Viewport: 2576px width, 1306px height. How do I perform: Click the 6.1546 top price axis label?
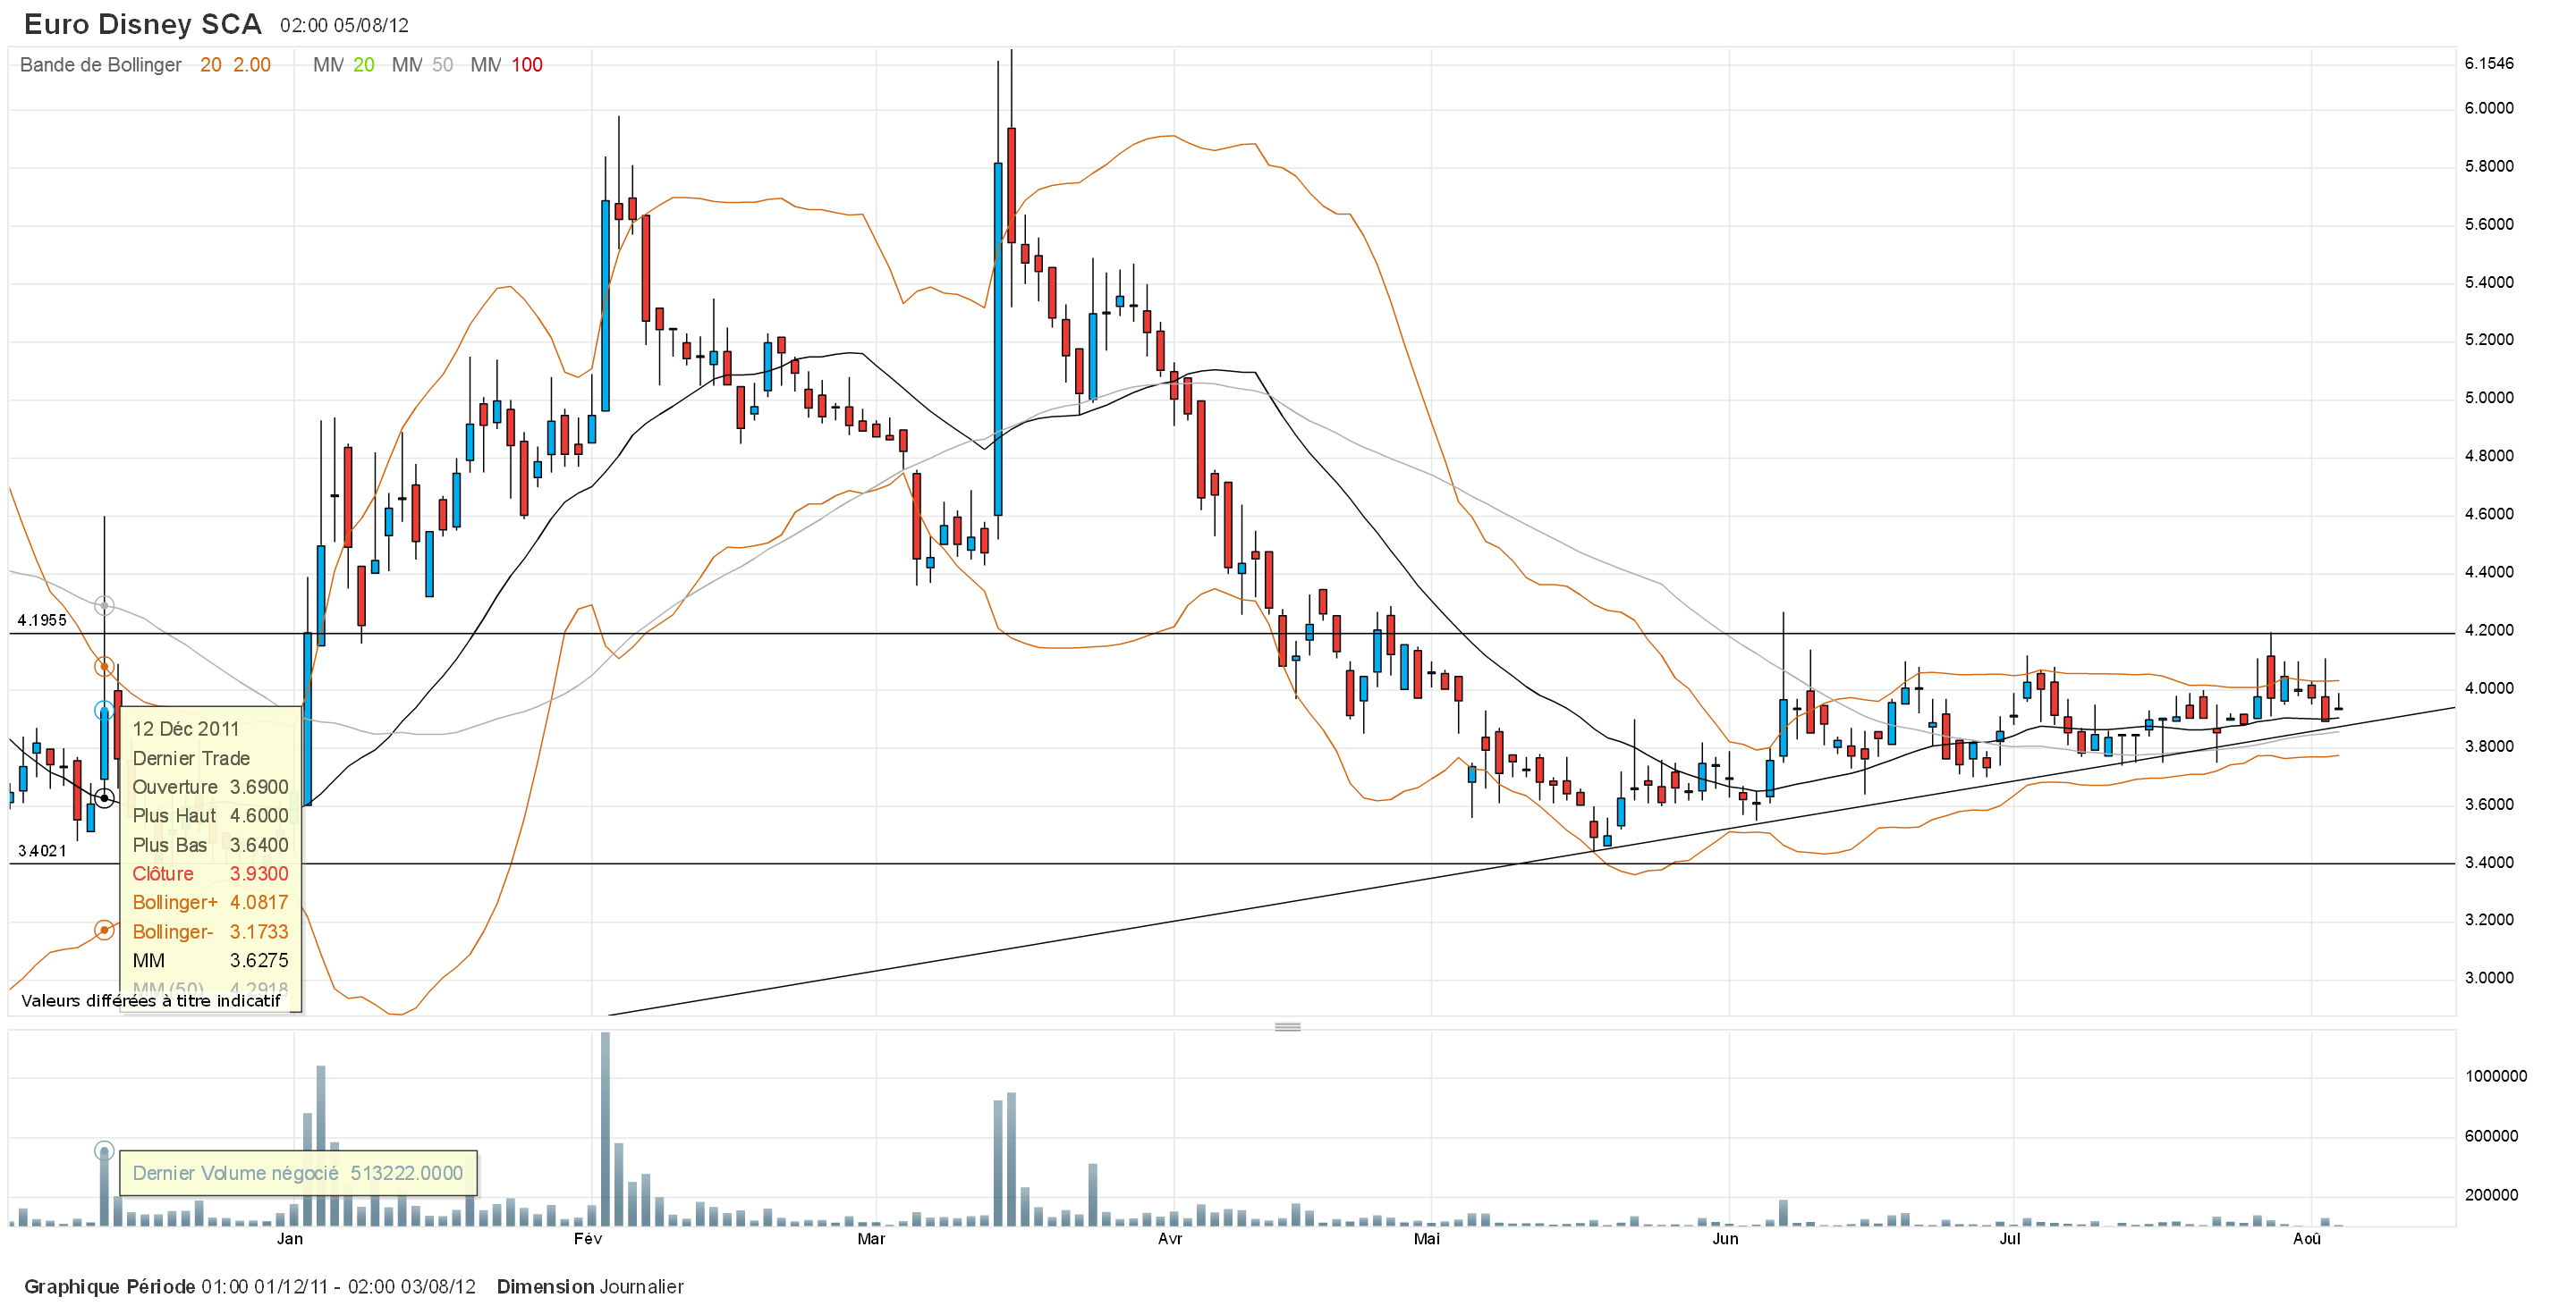[2489, 64]
